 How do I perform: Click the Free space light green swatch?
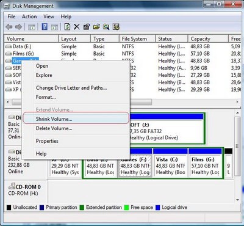tap(126, 208)
